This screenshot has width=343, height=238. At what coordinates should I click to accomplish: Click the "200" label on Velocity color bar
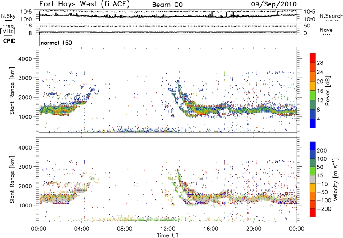click(x=322, y=150)
